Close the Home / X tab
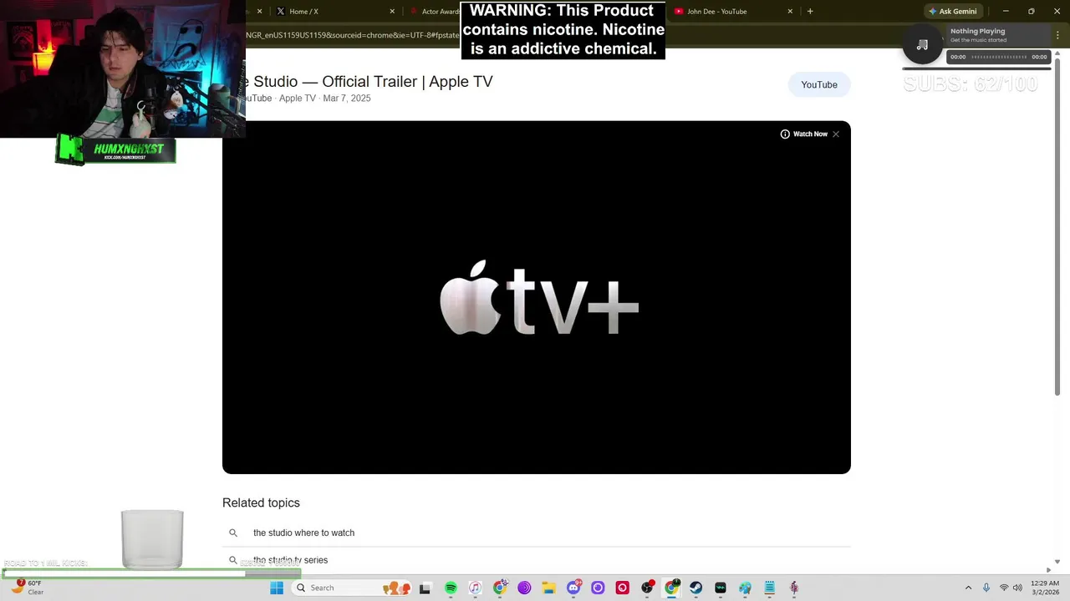Image resolution: width=1070 pixels, height=601 pixels. tap(392, 12)
